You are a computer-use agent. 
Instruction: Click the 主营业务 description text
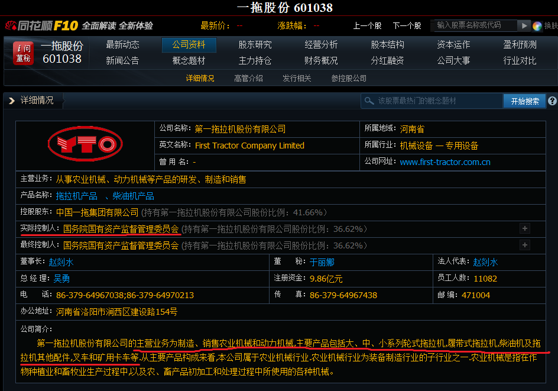(151, 179)
